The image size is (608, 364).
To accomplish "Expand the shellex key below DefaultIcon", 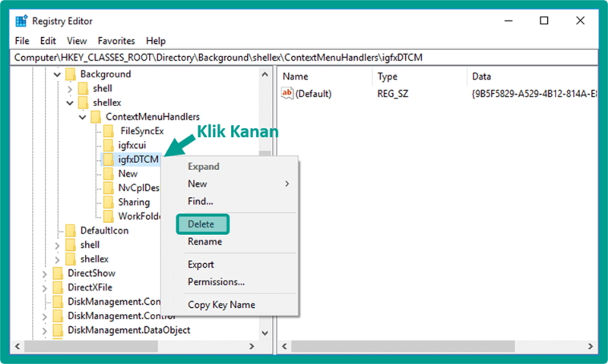I will 57,259.
